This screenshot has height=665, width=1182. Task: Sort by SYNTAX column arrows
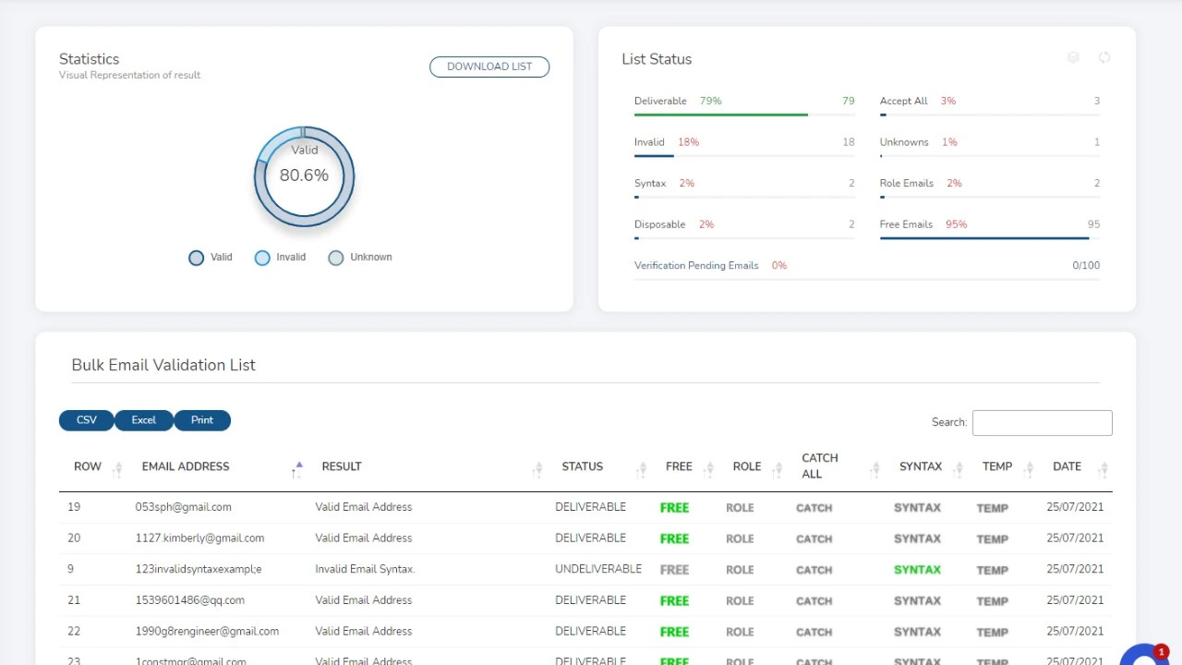click(958, 470)
